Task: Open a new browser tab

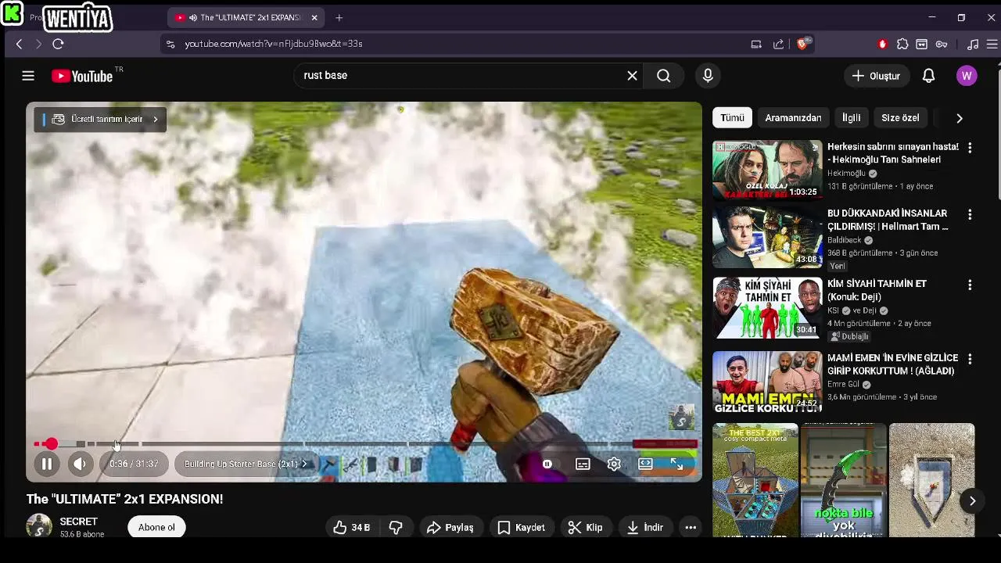Action: (x=339, y=17)
